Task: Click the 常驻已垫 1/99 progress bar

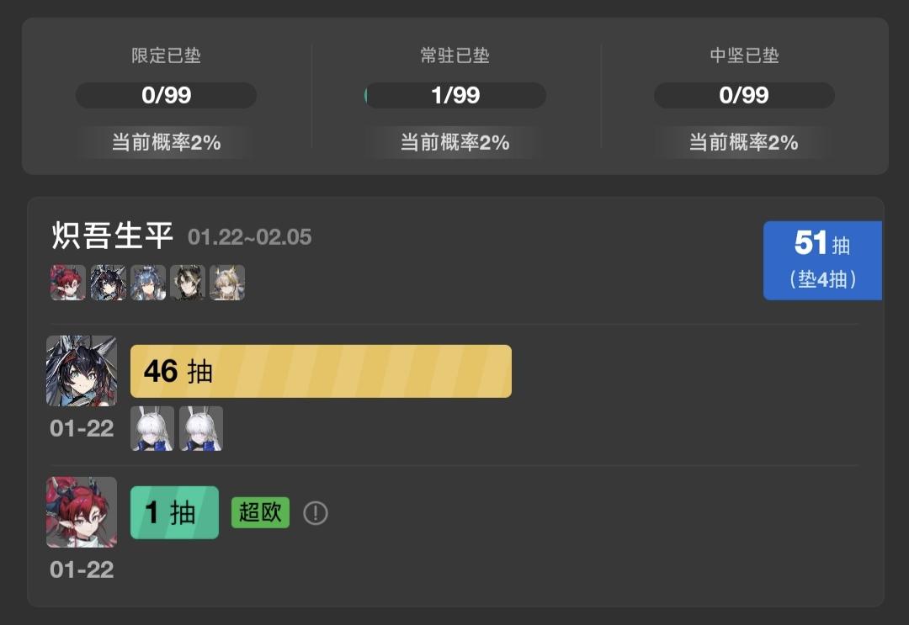Action: [x=455, y=95]
